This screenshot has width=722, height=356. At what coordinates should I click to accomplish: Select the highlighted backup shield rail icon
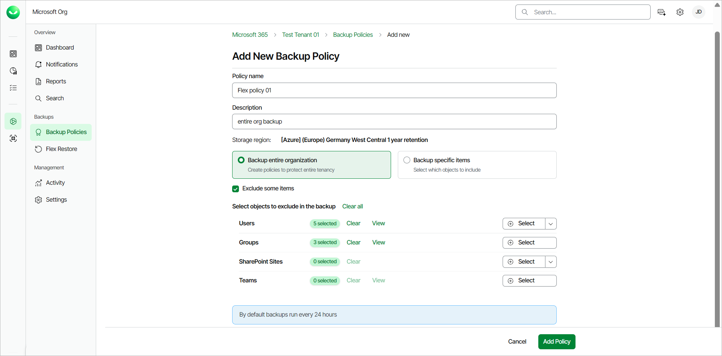coord(13,121)
